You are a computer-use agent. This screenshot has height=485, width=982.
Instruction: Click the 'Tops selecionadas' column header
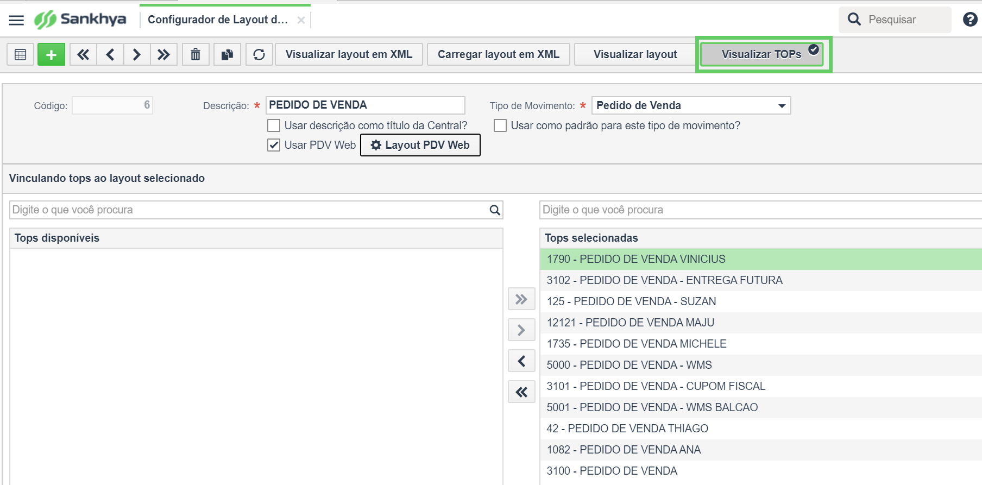(x=761, y=238)
